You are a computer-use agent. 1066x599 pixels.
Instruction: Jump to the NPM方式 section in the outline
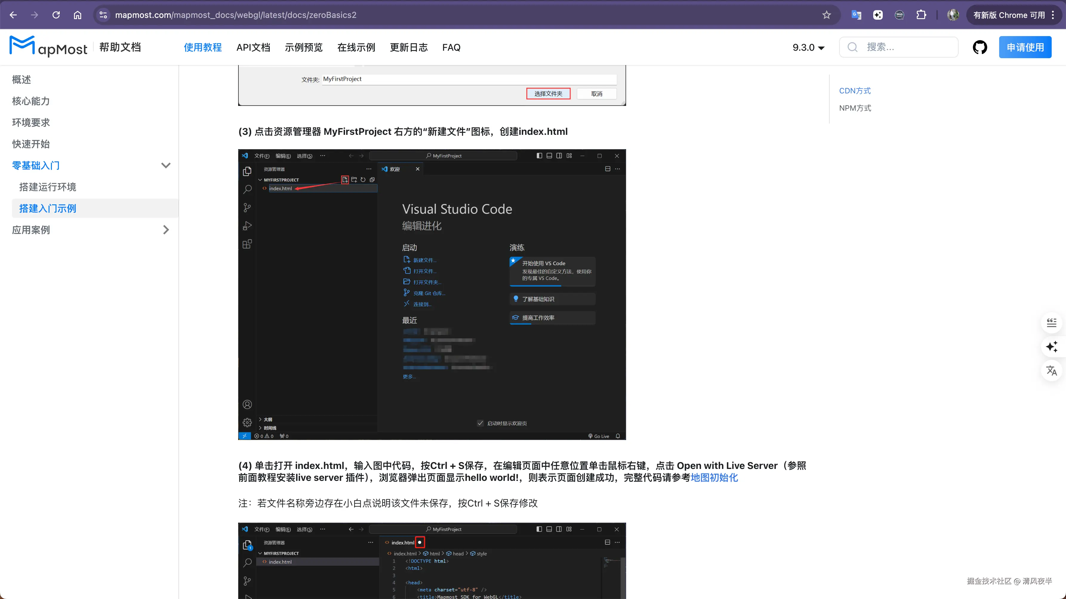pos(855,108)
